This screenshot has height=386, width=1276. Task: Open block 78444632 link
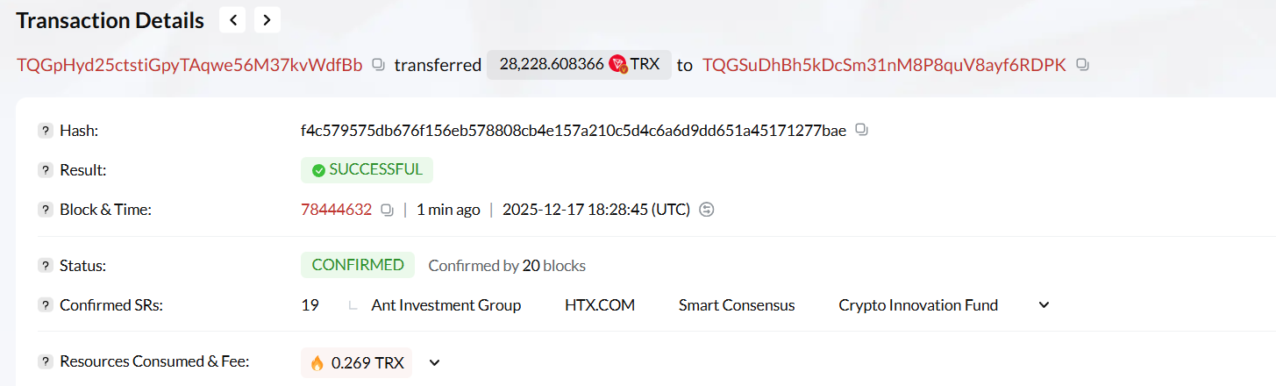point(336,210)
